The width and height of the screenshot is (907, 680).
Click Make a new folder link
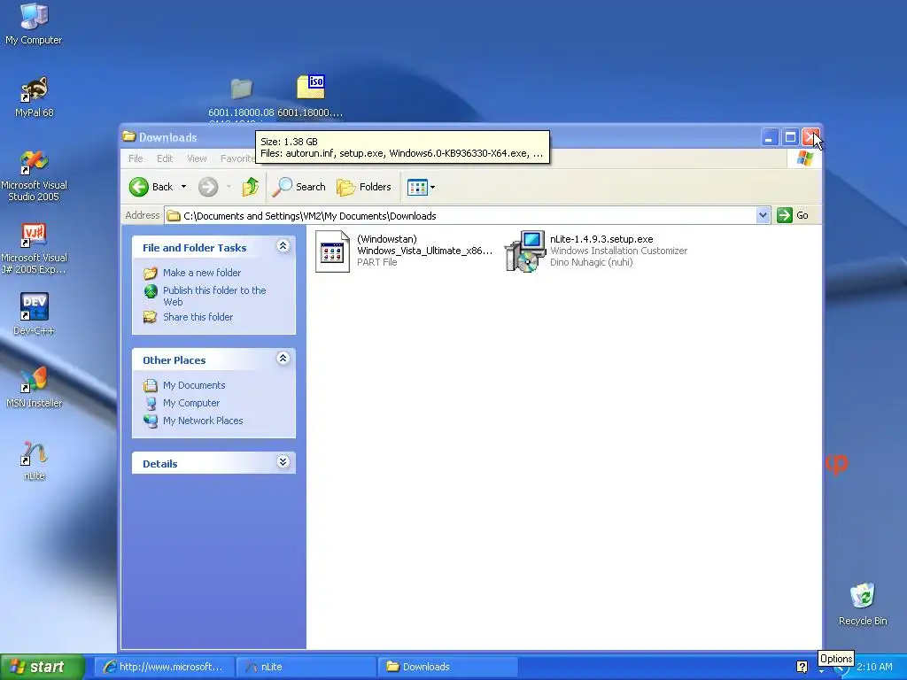[x=202, y=273]
